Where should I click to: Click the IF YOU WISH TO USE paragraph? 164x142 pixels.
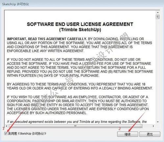pos(78,105)
